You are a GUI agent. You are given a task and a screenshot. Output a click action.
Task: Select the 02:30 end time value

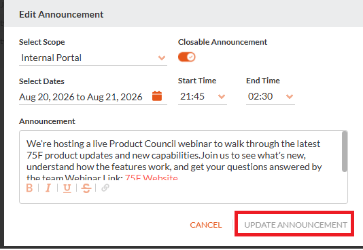[x=260, y=96]
